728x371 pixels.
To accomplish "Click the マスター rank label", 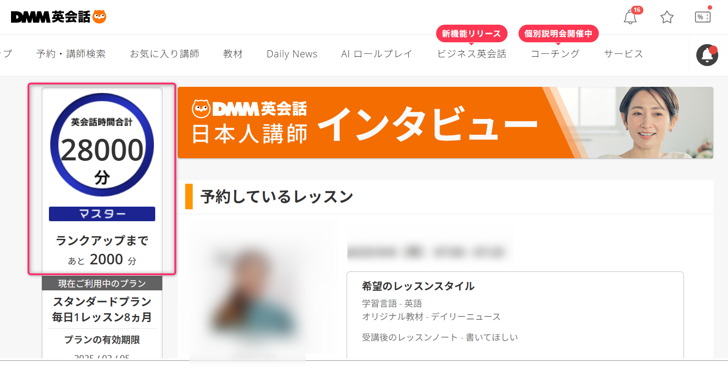I will [102, 214].
